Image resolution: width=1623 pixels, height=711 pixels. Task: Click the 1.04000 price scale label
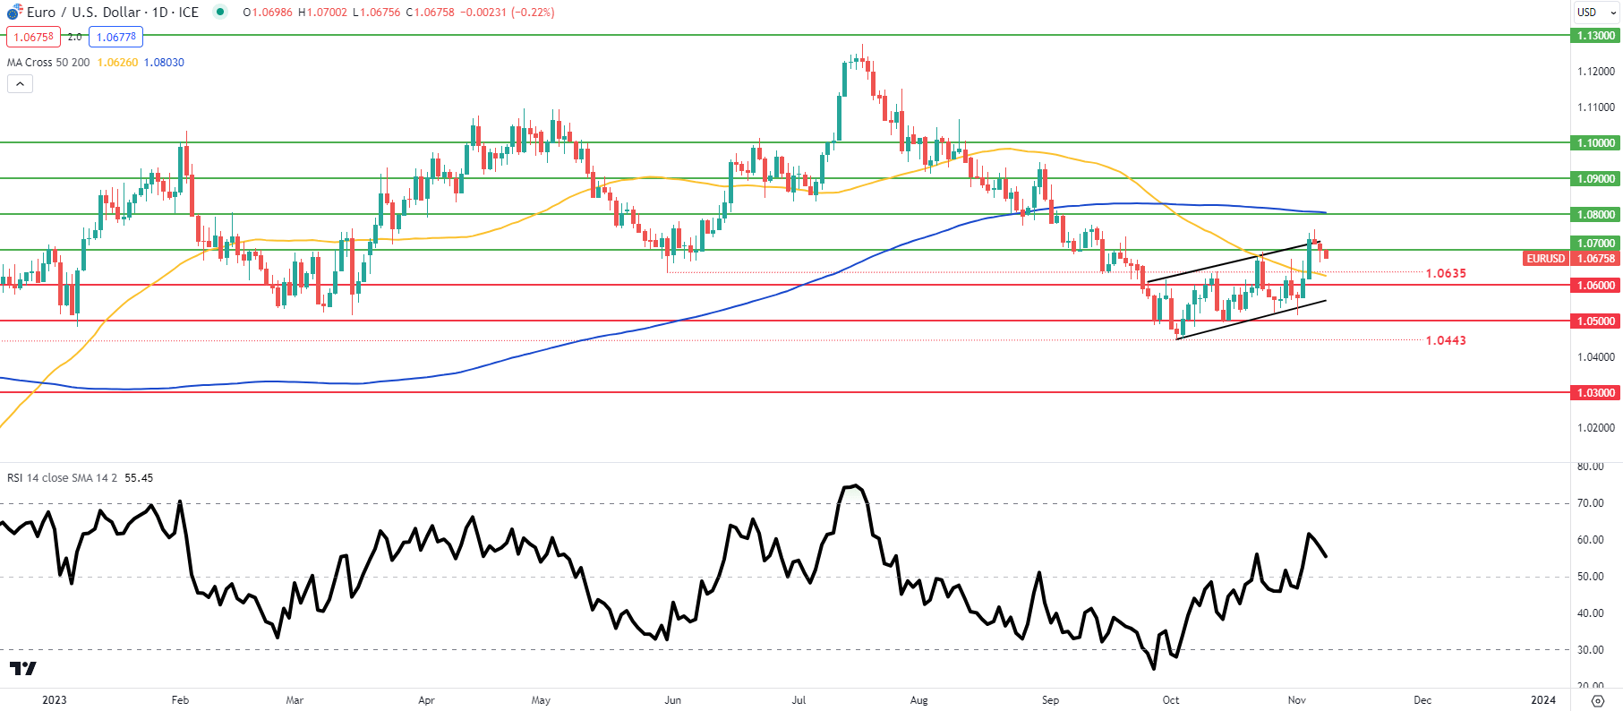coord(1595,356)
